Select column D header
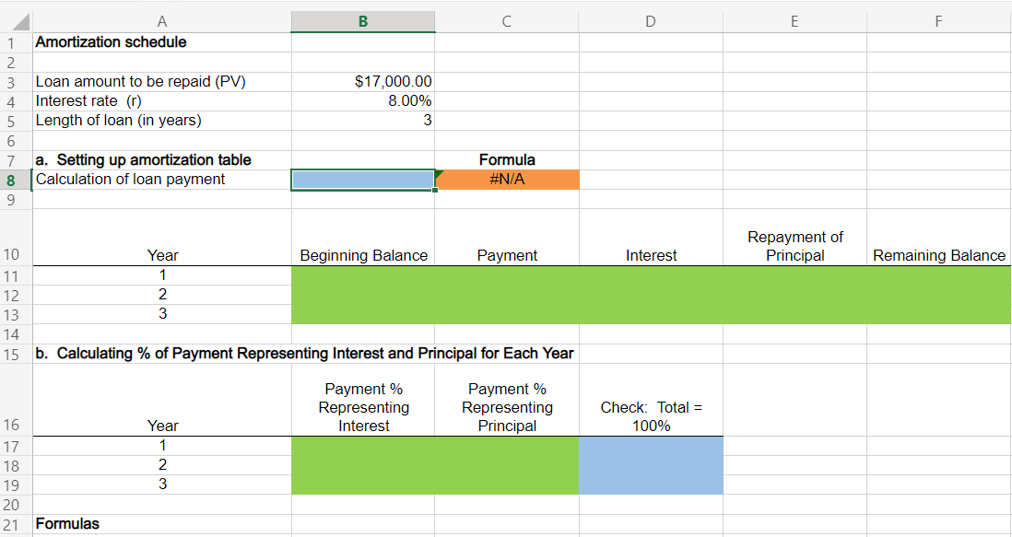This screenshot has width=1012, height=537. 651,21
